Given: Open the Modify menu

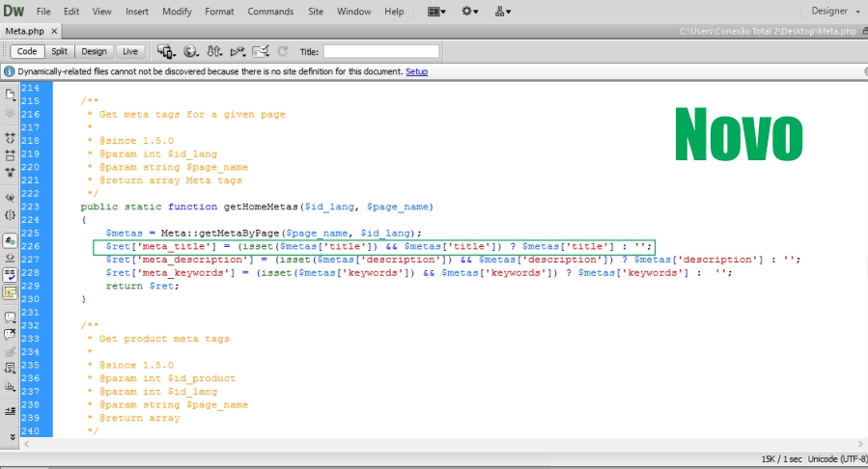Looking at the screenshot, I should [x=177, y=11].
